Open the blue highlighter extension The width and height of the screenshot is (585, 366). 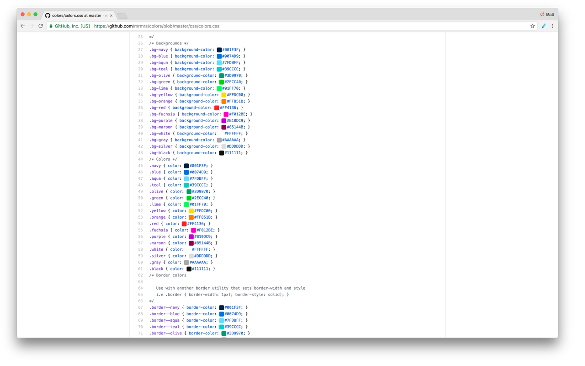point(543,26)
